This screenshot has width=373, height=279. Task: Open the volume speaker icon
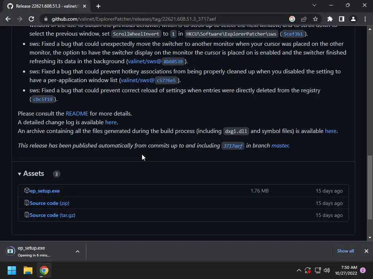coord(327,270)
